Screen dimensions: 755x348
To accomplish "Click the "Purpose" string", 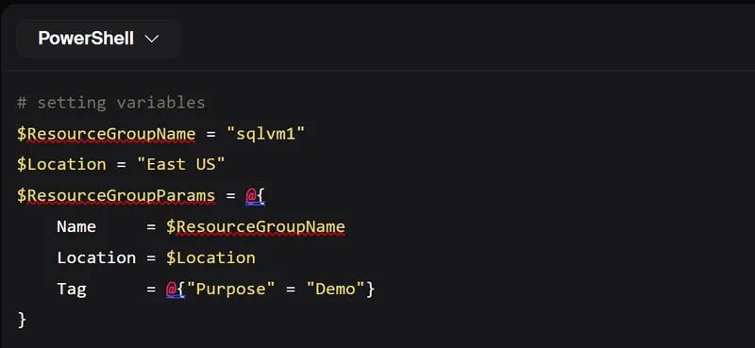I will point(230,289).
